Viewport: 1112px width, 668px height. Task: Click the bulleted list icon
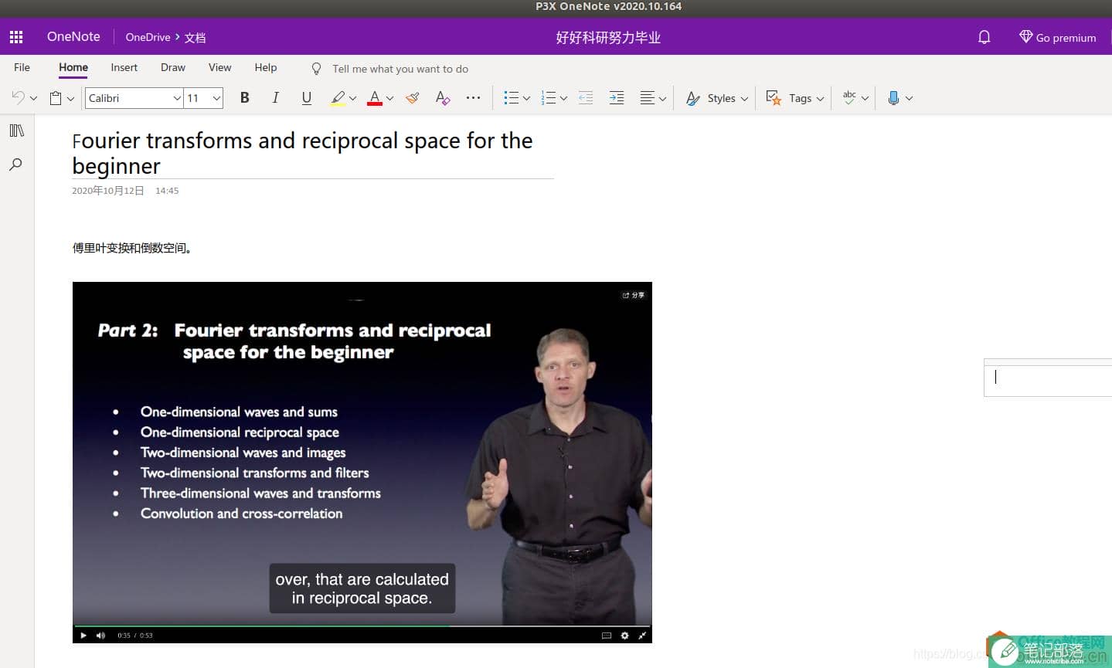click(x=511, y=98)
